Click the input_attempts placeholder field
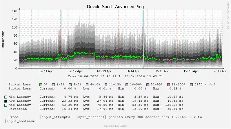 56,117
